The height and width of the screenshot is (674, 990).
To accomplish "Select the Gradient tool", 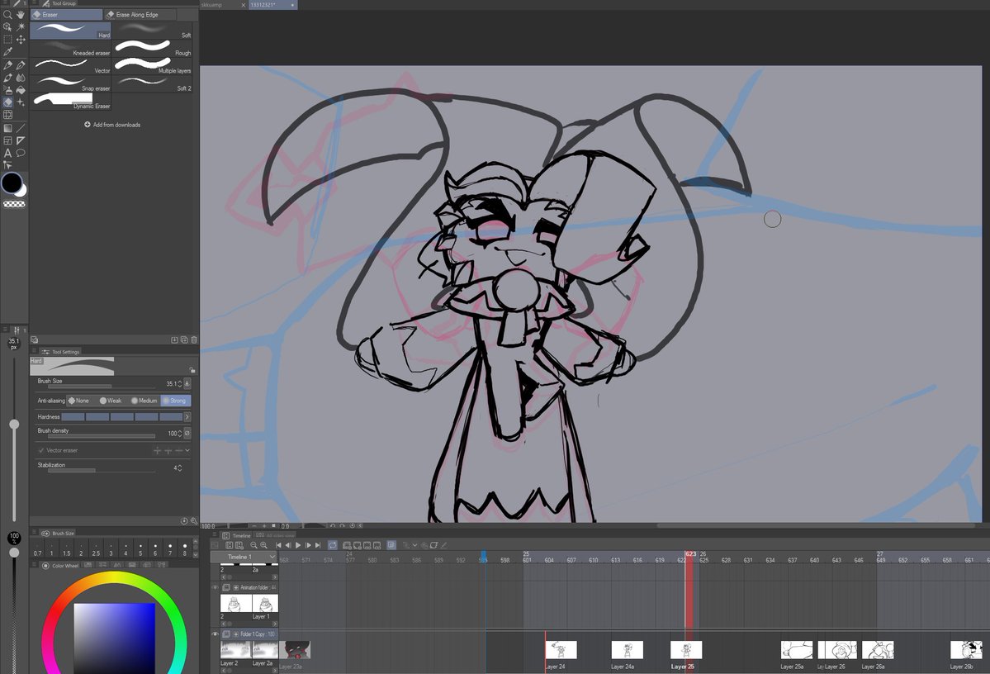I will click(7, 128).
